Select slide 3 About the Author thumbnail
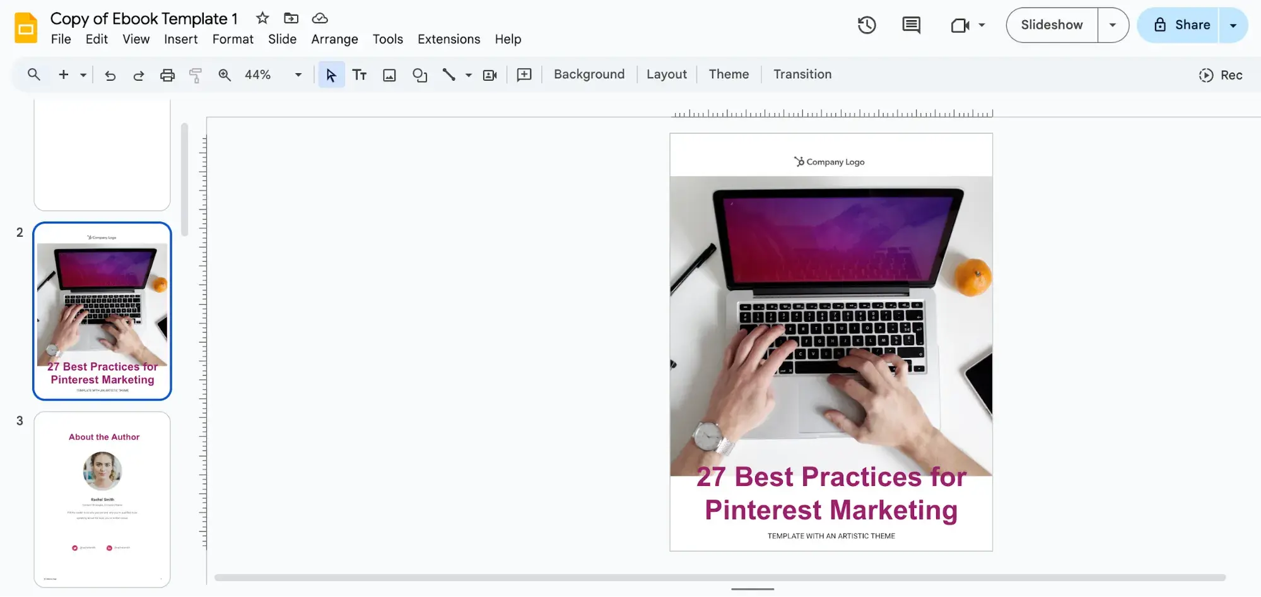The width and height of the screenshot is (1261, 597). pyautogui.click(x=102, y=500)
